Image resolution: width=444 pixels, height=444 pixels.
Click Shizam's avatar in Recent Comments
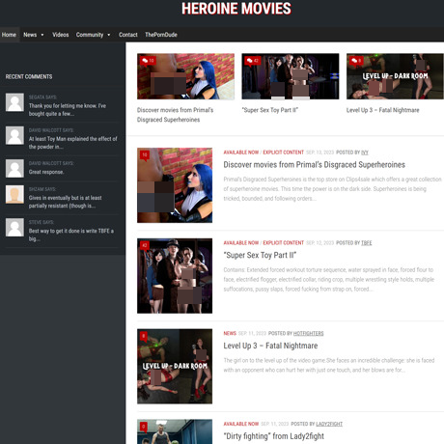pyautogui.click(x=14, y=194)
